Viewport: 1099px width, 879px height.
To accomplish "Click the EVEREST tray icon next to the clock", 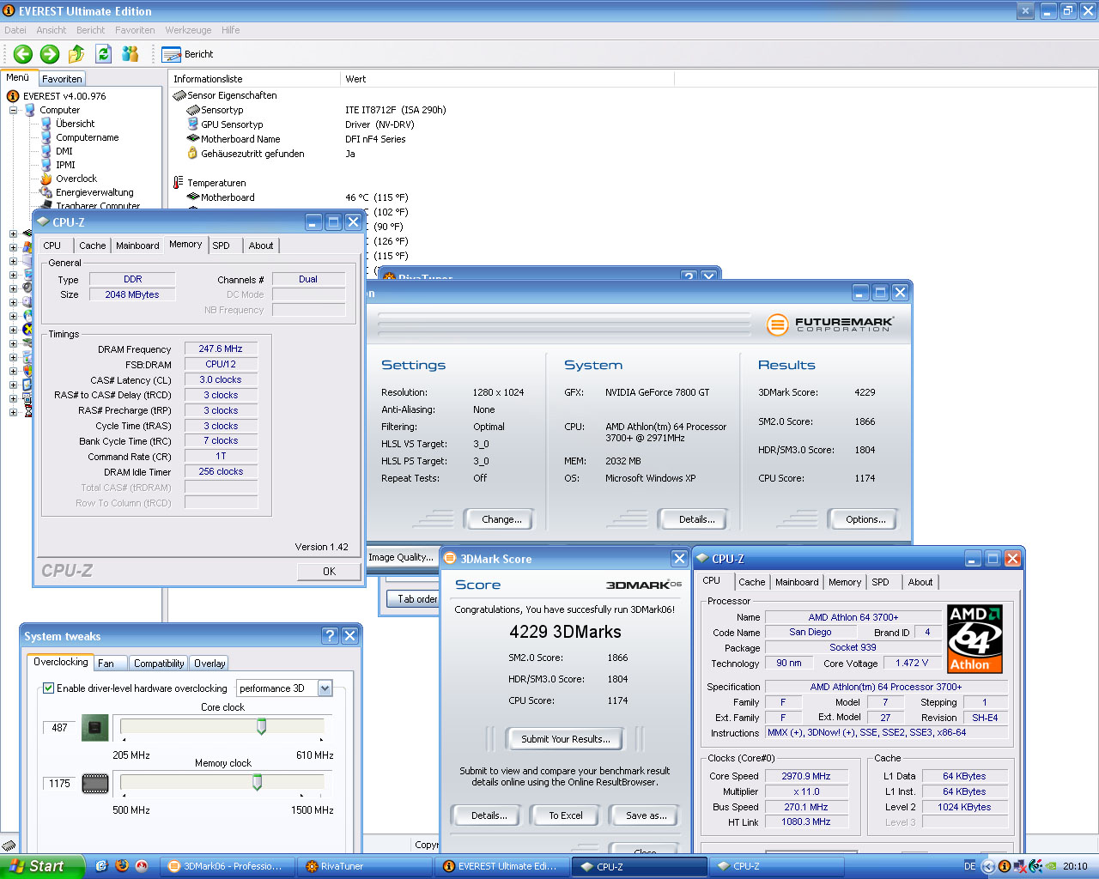I will click(x=1004, y=866).
